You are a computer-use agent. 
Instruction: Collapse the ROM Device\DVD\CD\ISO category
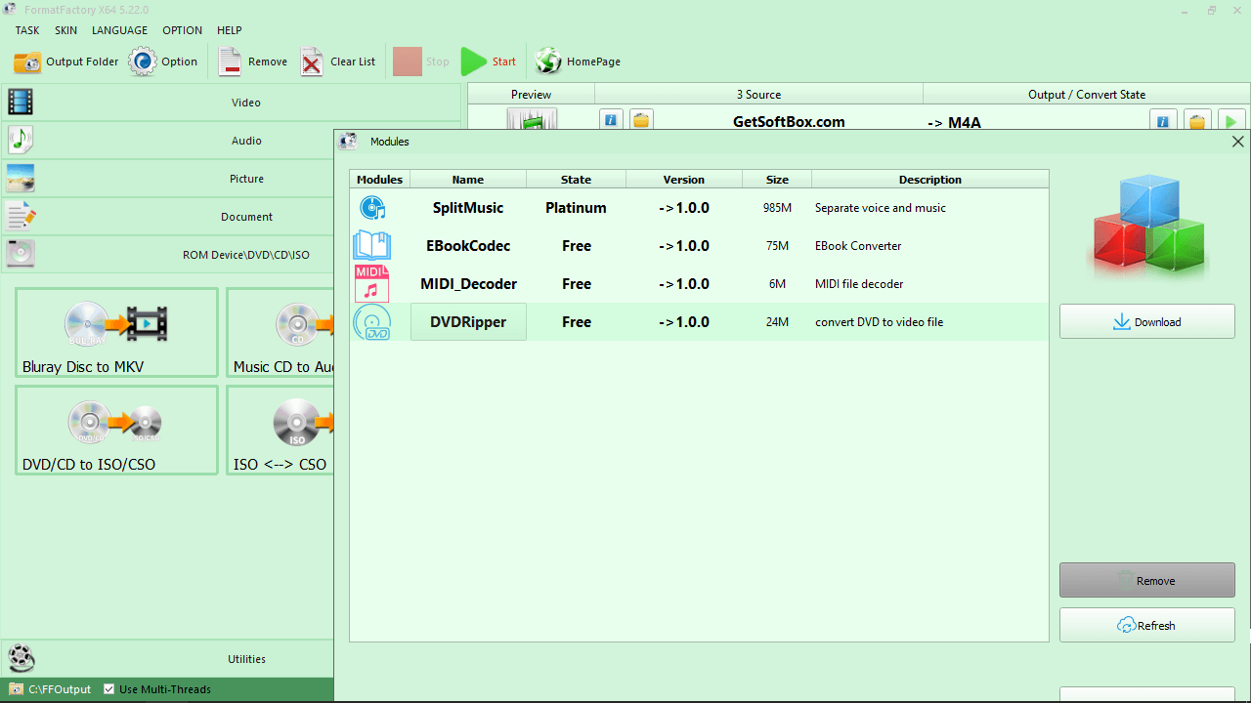167,255
